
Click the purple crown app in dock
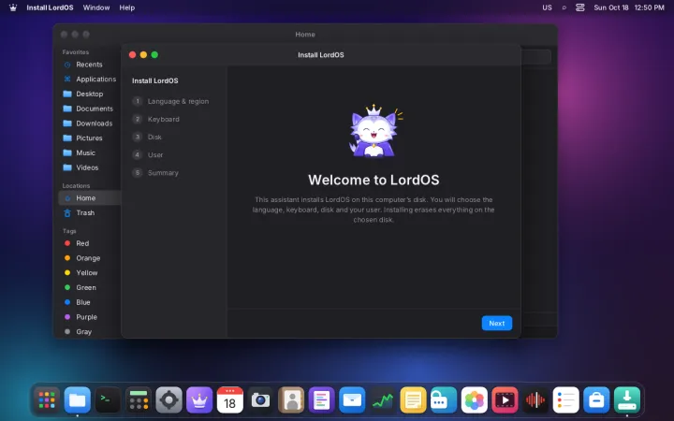pos(199,400)
